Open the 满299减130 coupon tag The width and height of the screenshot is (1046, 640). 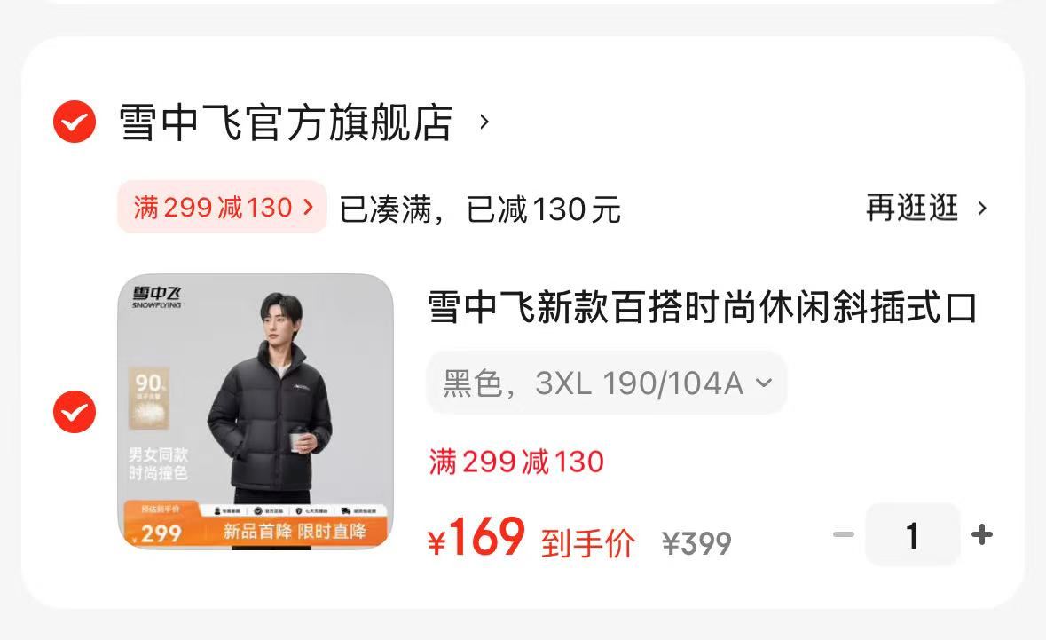pyautogui.click(x=222, y=207)
